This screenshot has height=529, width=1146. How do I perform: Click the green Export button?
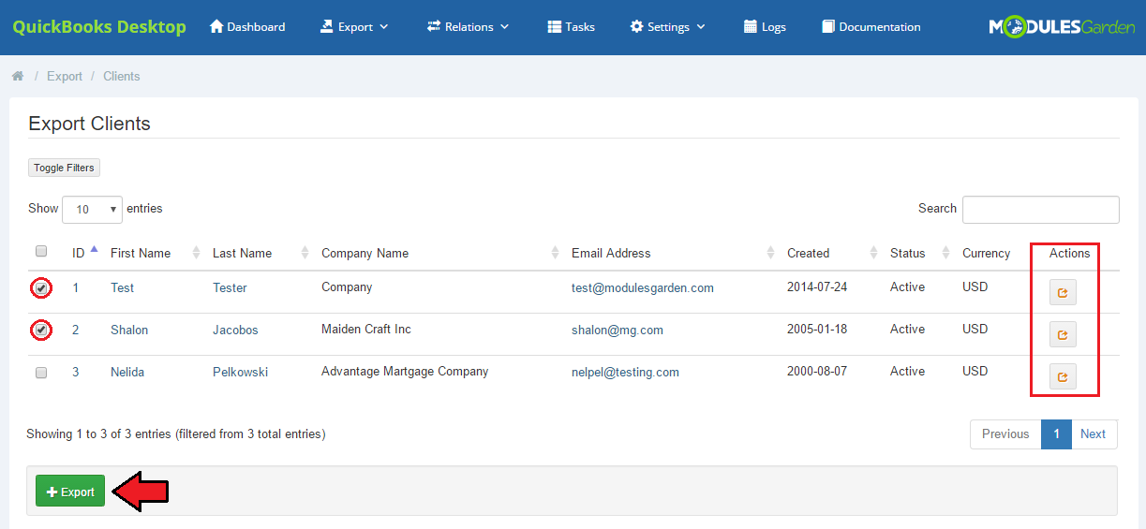coord(70,492)
